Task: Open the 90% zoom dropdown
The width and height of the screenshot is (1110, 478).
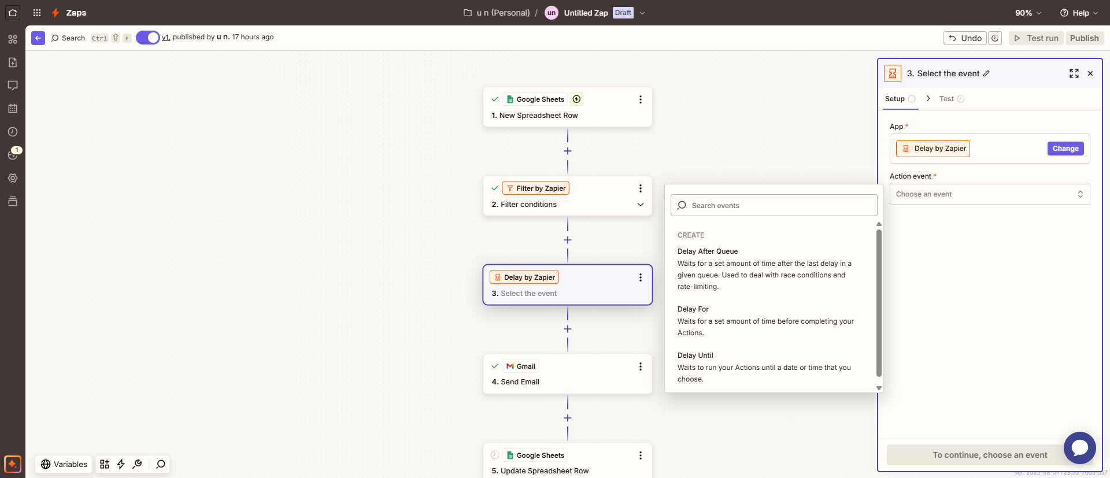Action: 1028,13
